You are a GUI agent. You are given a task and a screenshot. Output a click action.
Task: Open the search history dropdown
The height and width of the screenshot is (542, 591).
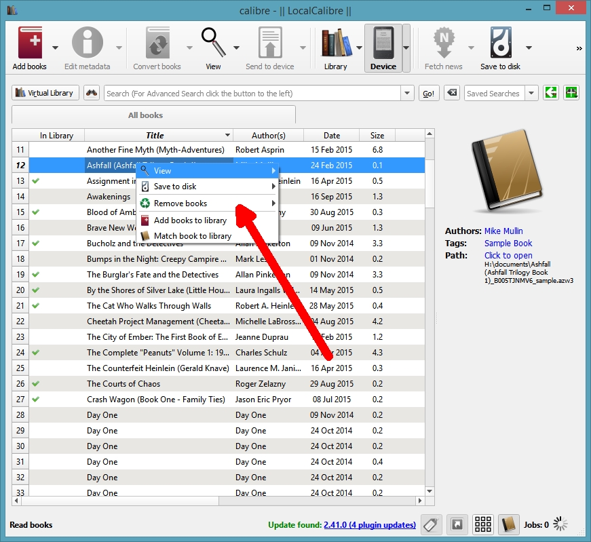click(407, 93)
